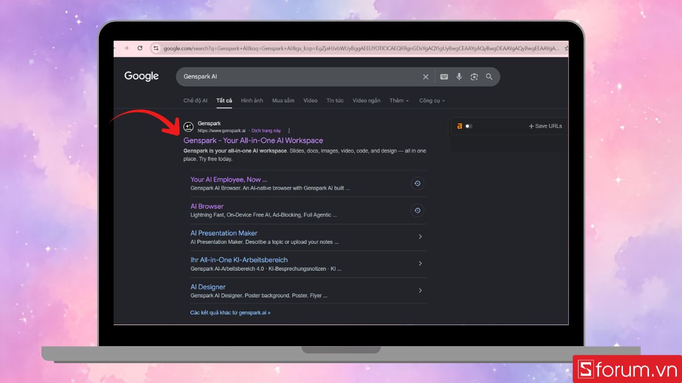682x383 pixels.
Task: Expand chevron beside AI Presentation Maker
Action: coord(420,237)
